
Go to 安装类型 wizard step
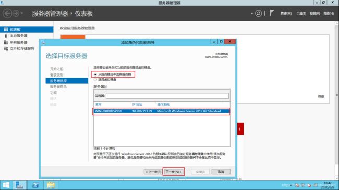point(57,75)
